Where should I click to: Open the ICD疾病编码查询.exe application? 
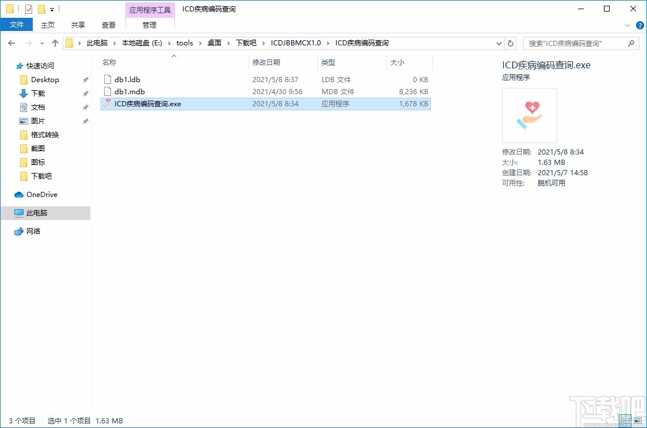[x=147, y=103]
